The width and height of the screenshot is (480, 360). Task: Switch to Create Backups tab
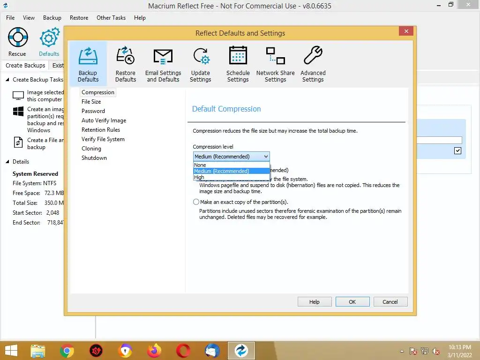25,66
